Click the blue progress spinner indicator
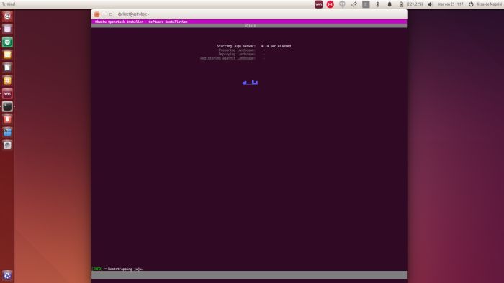The image size is (504, 283). coord(250,83)
